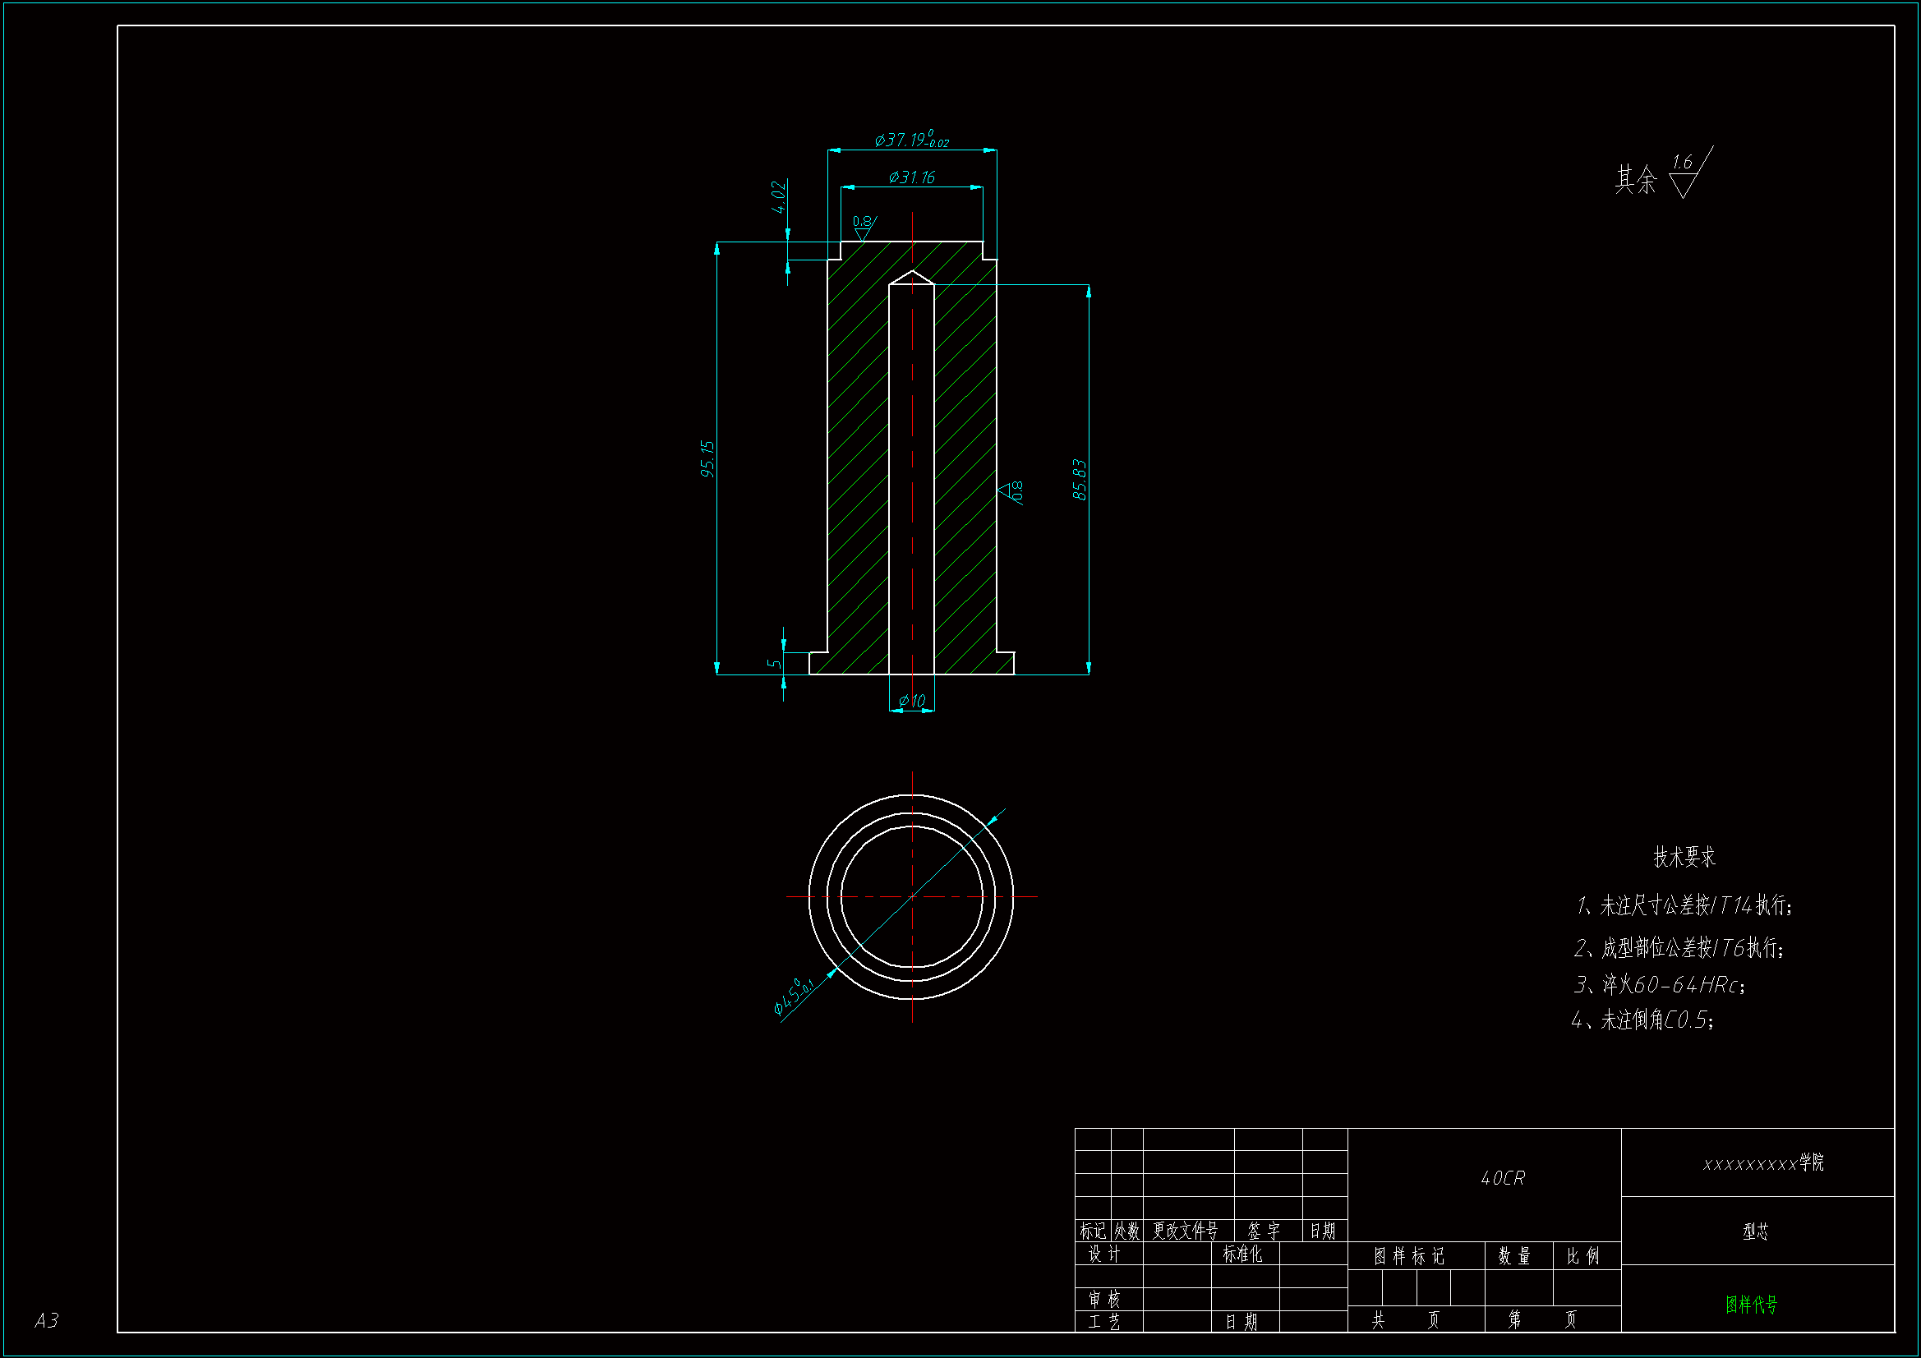Click the 淬火60-64HRc requirement line
Viewport: 1921px width, 1358px height.
[x=1659, y=985]
